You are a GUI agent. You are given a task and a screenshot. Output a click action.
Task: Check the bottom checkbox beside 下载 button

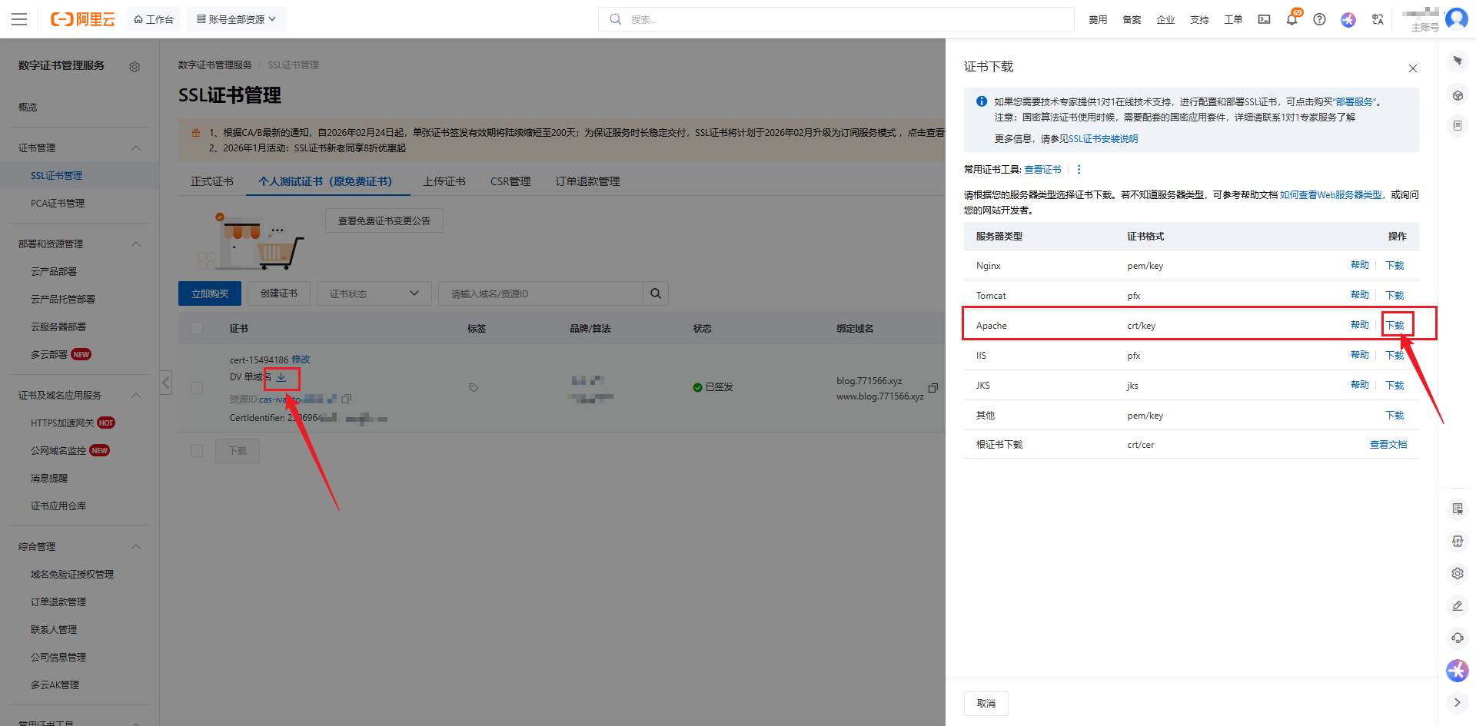(197, 451)
